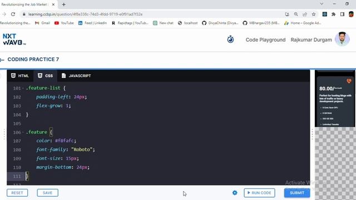Switch to the JavaScript editor tab
The width and height of the screenshot is (356, 200).
click(76, 76)
